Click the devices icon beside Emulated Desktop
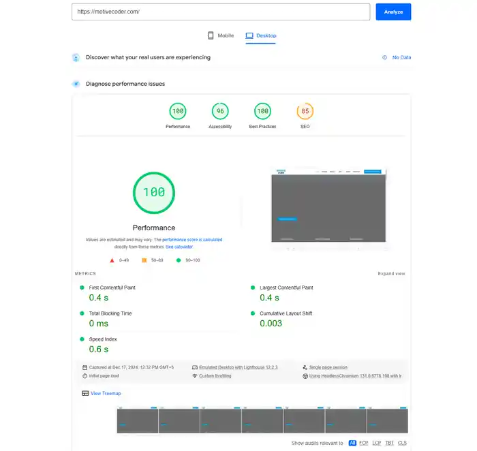Viewport: 477px width, 451px height. (195, 367)
